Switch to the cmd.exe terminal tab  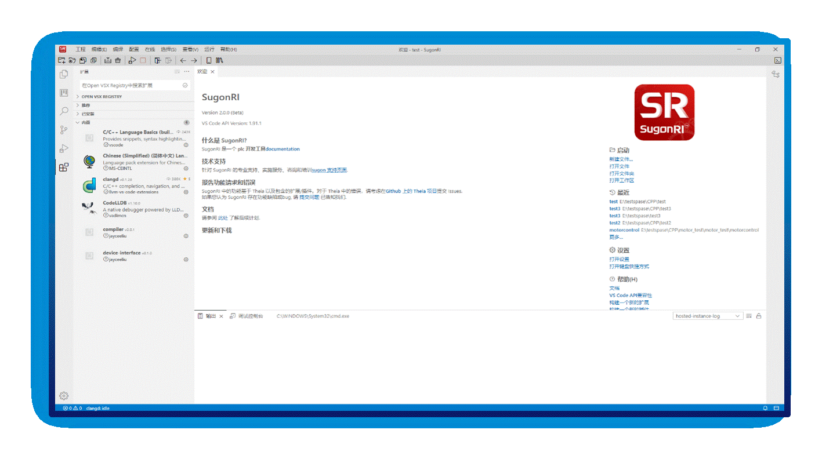(x=313, y=316)
